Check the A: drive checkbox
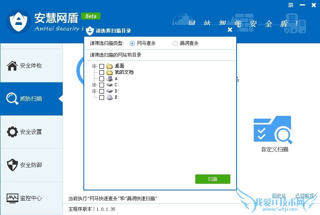This screenshot has height=215, width=320. click(x=102, y=79)
